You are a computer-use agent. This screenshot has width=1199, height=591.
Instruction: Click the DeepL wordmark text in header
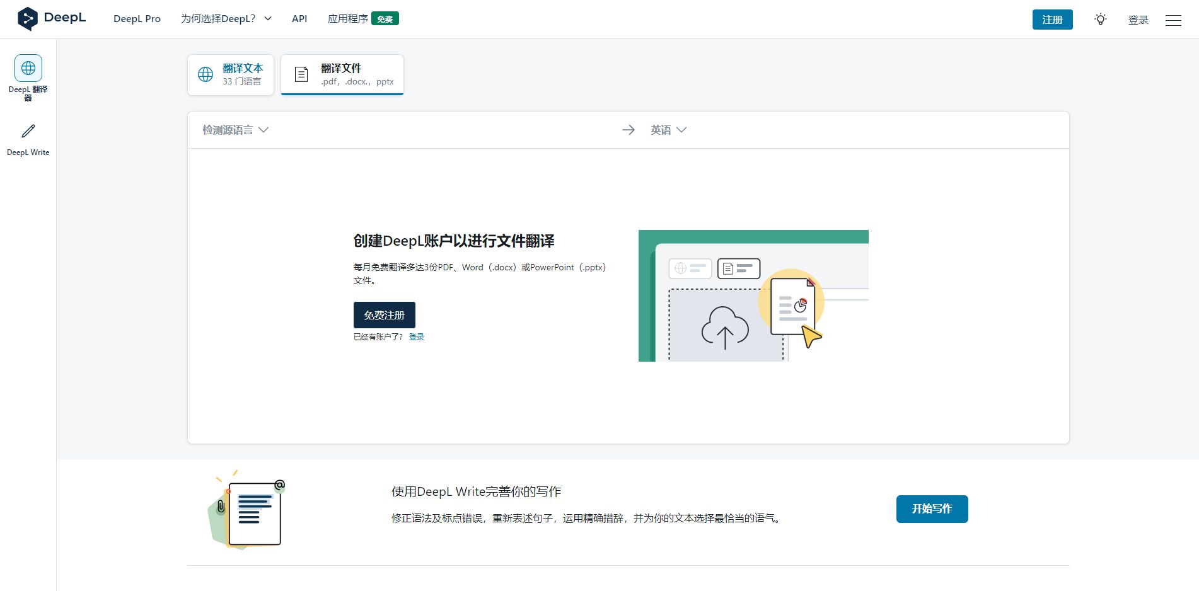pyautogui.click(x=65, y=18)
